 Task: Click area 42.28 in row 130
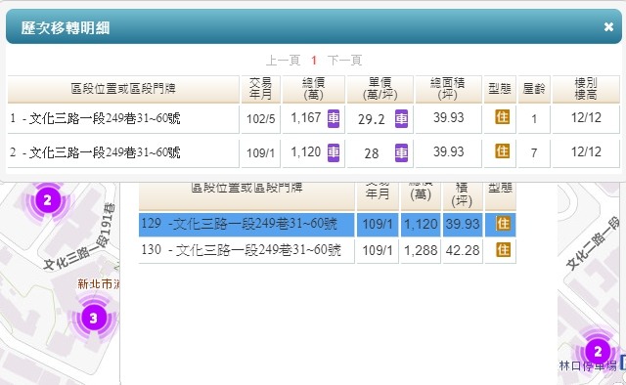(463, 250)
